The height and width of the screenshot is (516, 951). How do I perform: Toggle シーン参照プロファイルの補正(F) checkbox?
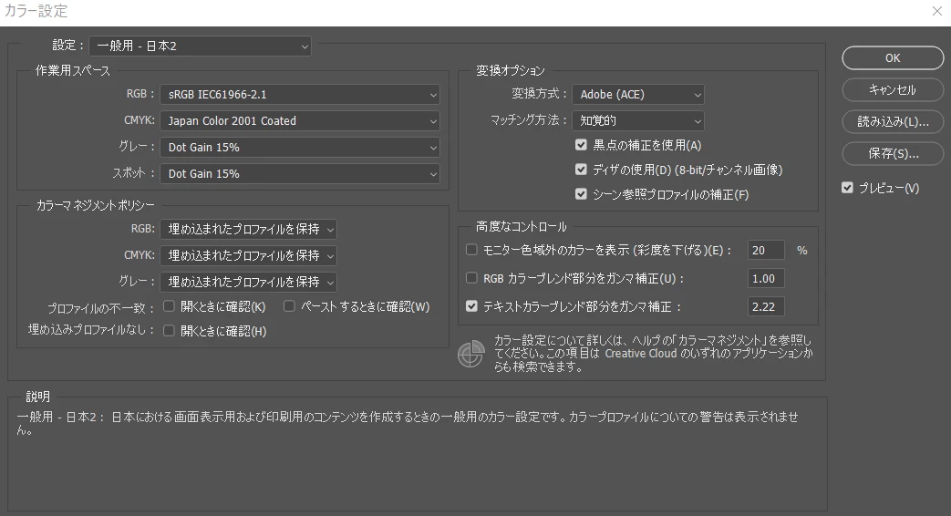click(581, 194)
